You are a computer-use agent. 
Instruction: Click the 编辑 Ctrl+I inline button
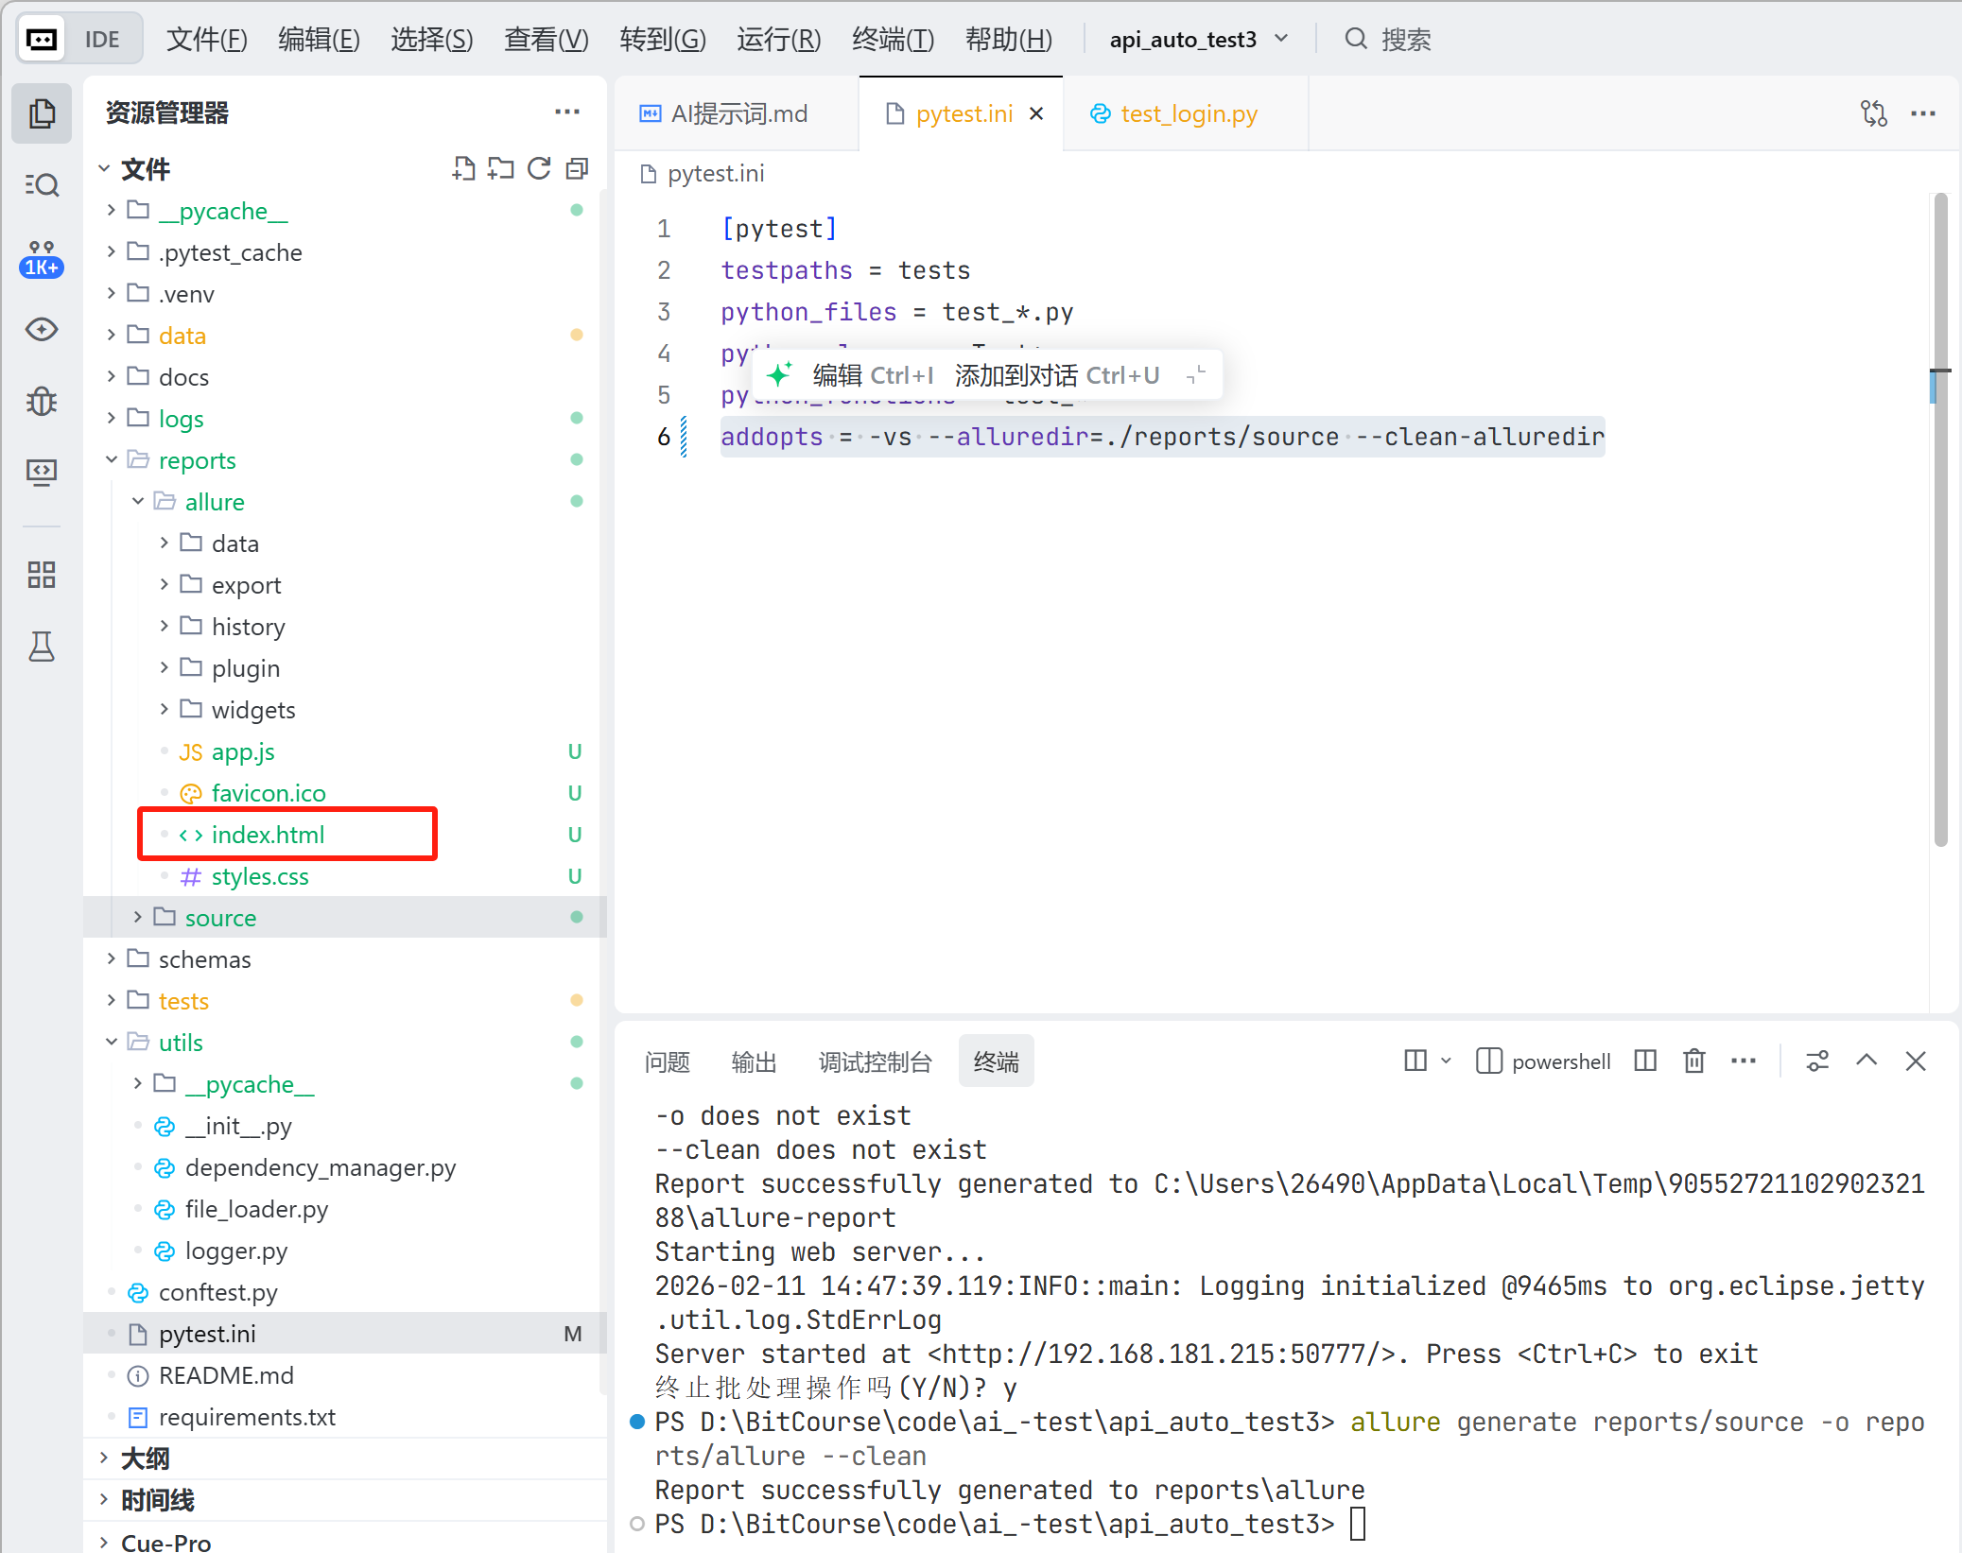pyautogui.click(x=872, y=375)
